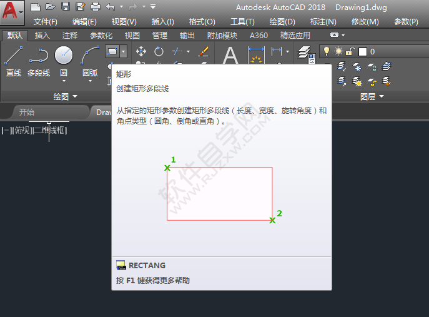The height and width of the screenshot is (317, 429).
Task: Open the 文件(F) menu
Action: point(45,22)
